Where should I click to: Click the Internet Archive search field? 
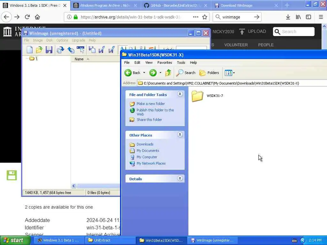294,32
